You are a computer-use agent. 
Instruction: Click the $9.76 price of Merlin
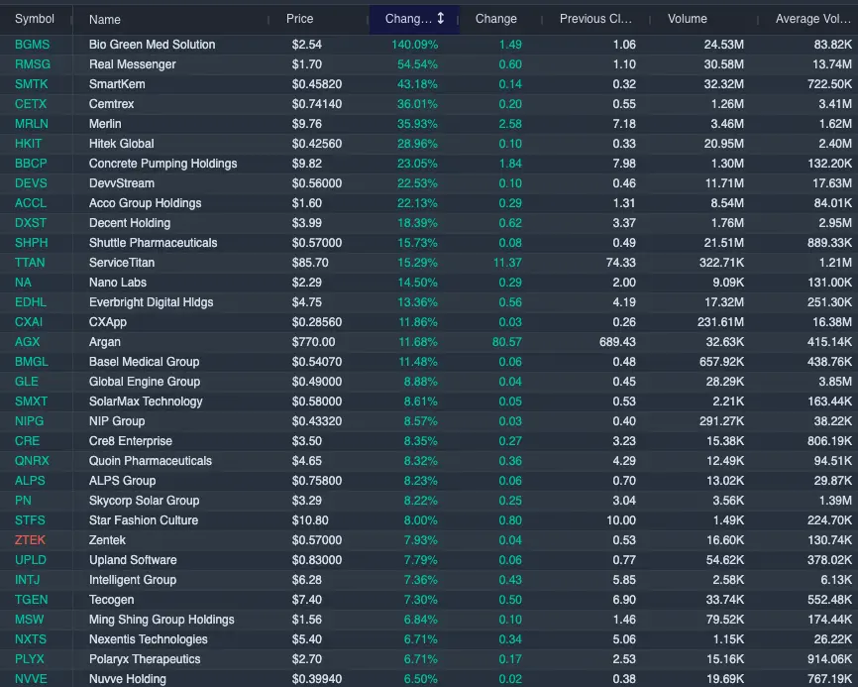coord(307,124)
